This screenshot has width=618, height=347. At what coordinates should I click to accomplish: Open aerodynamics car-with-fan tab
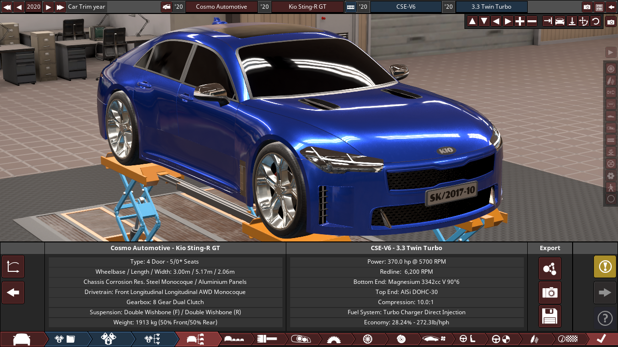pyautogui.click(x=433, y=339)
